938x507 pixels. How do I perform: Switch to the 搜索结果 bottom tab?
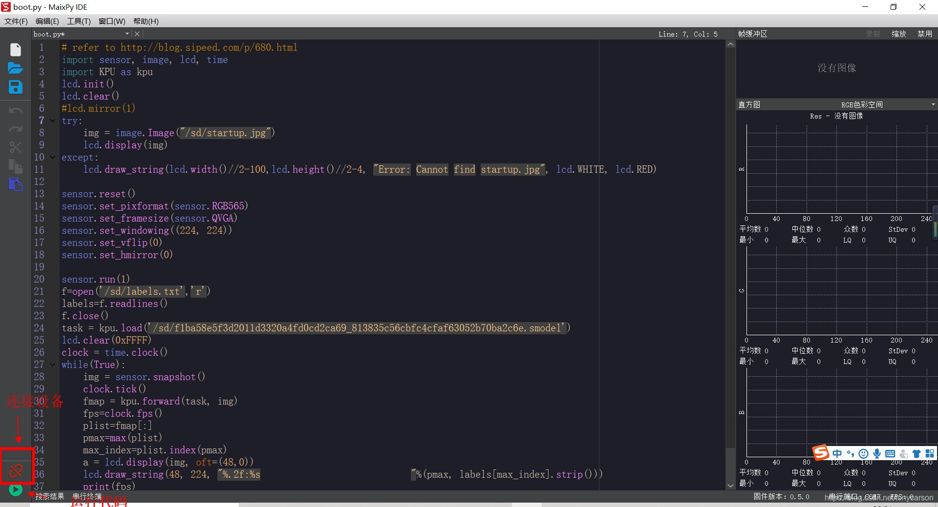coord(49,496)
